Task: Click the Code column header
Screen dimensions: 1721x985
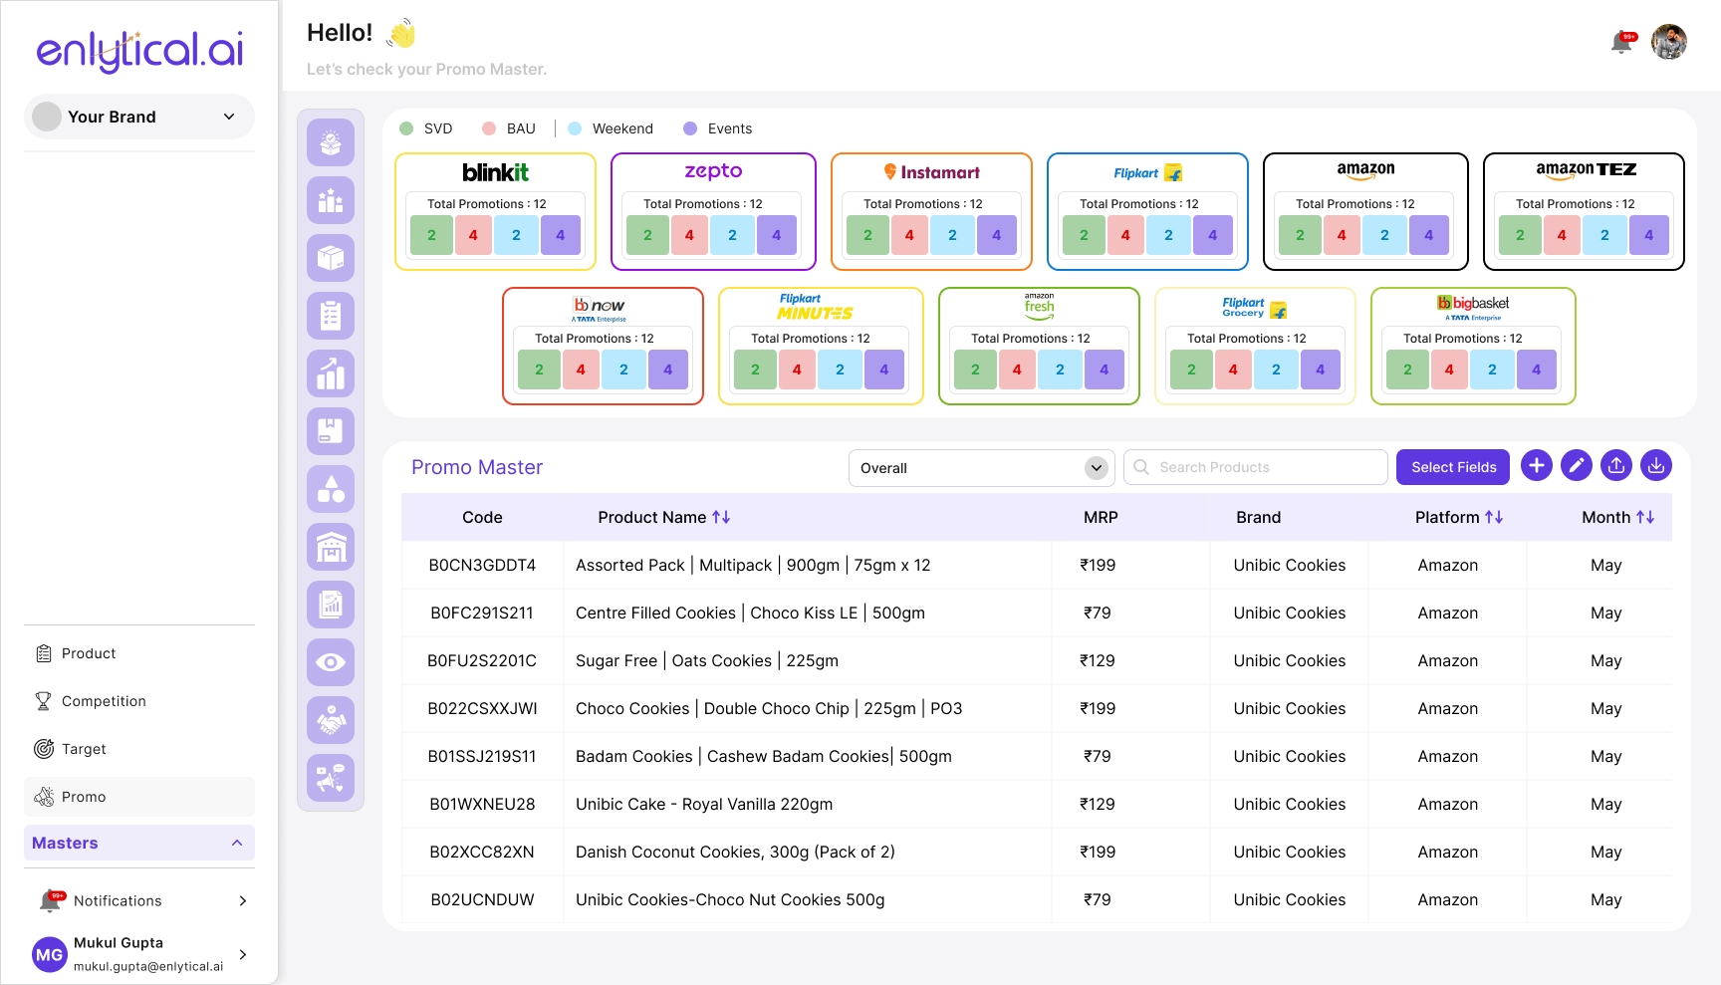Action: 482,517
